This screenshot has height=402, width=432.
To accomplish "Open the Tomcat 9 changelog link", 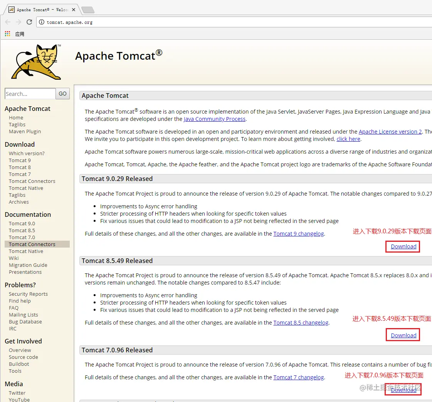I will 299,234.
